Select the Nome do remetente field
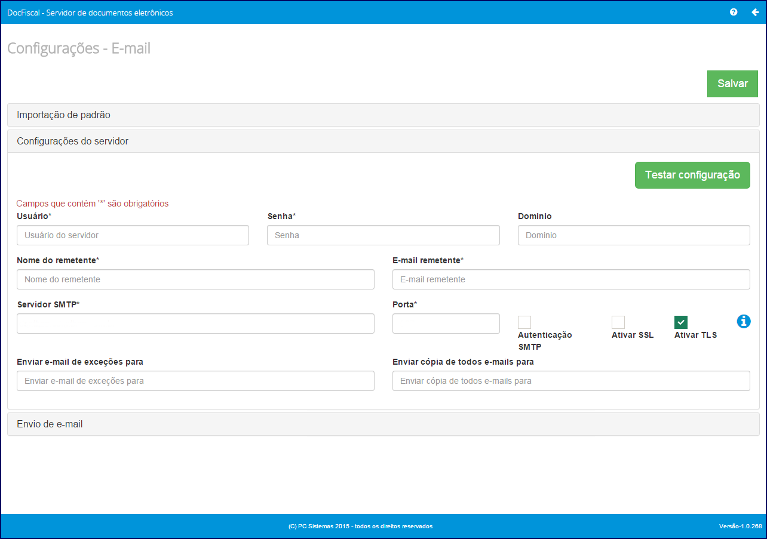The width and height of the screenshot is (767, 539). (x=195, y=279)
